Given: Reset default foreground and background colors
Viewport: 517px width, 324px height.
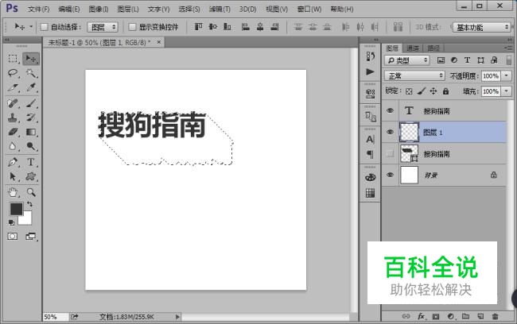Looking at the screenshot, I should [11, 223].
